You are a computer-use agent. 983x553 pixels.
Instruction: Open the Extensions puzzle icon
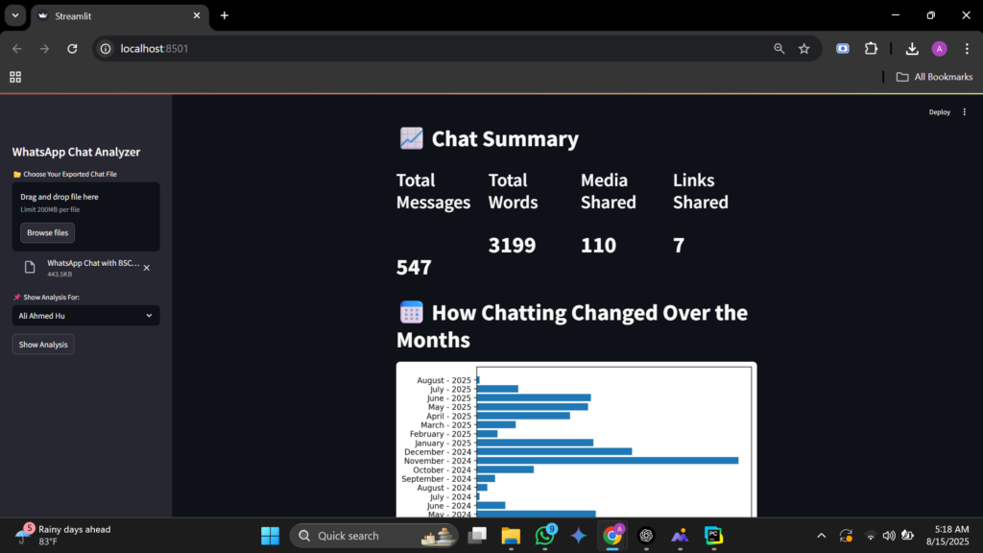coord(871,48)
